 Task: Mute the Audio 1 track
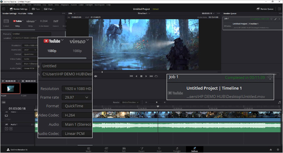coord(11,129)
